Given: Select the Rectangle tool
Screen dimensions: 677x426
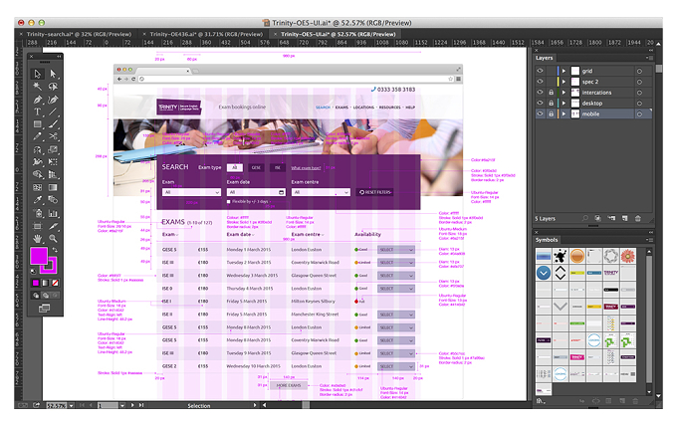Looking at the screenshot, I should [38, 124].
